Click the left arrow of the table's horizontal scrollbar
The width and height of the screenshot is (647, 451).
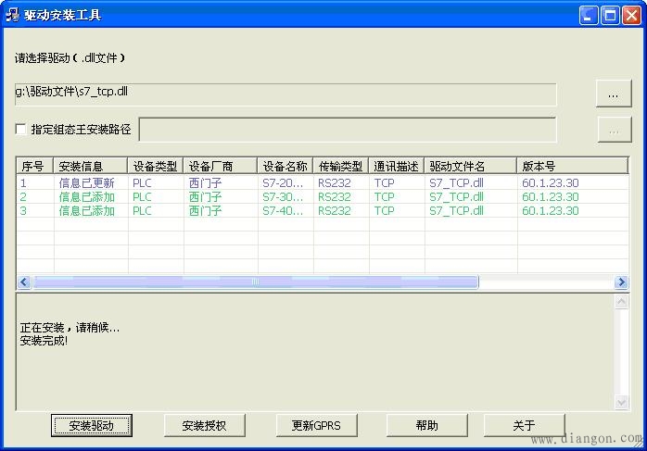(24, 282)
